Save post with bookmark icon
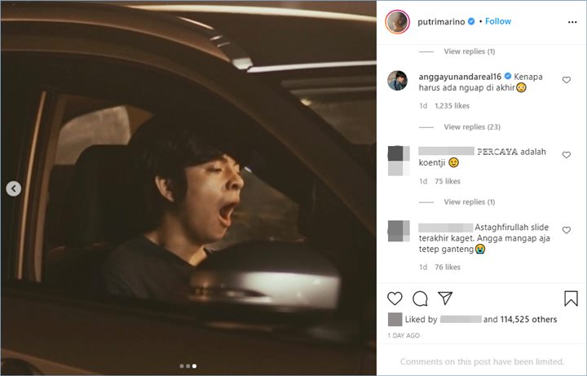The width and height of the screenshot is (587, 376). click(571, 299)
